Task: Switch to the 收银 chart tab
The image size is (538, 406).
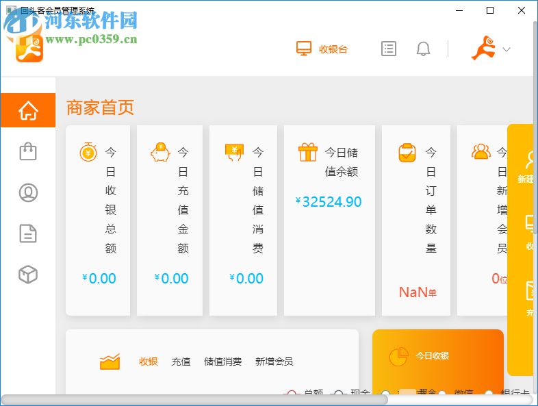Action: click(149, 361)
